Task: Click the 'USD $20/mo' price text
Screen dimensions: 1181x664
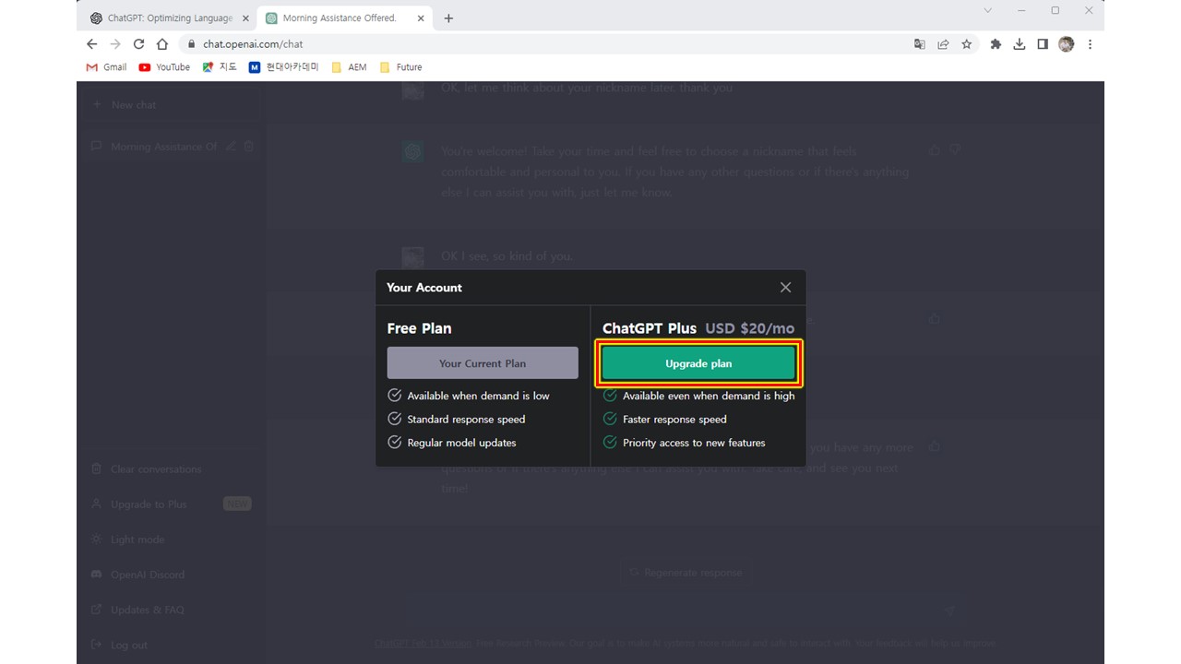Action: (x=750, y=328)
